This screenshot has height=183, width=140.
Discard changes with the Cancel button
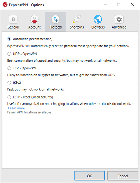pos(123,176)
